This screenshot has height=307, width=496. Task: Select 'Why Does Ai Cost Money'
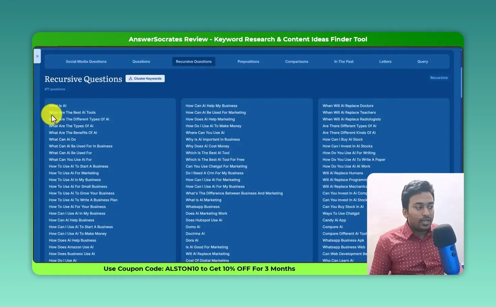[x=208, y=146]
